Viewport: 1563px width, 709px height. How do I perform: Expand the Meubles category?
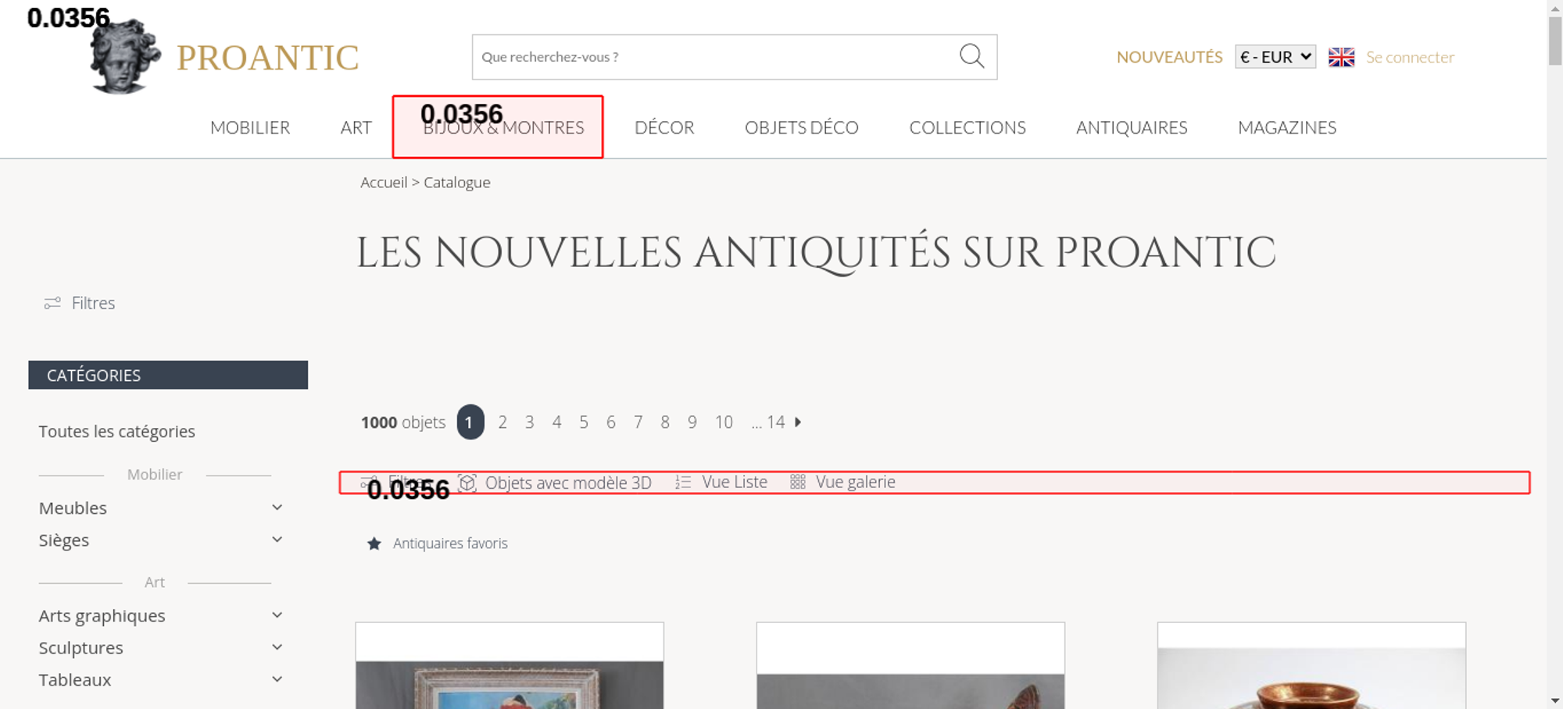(x=277, y=508)
